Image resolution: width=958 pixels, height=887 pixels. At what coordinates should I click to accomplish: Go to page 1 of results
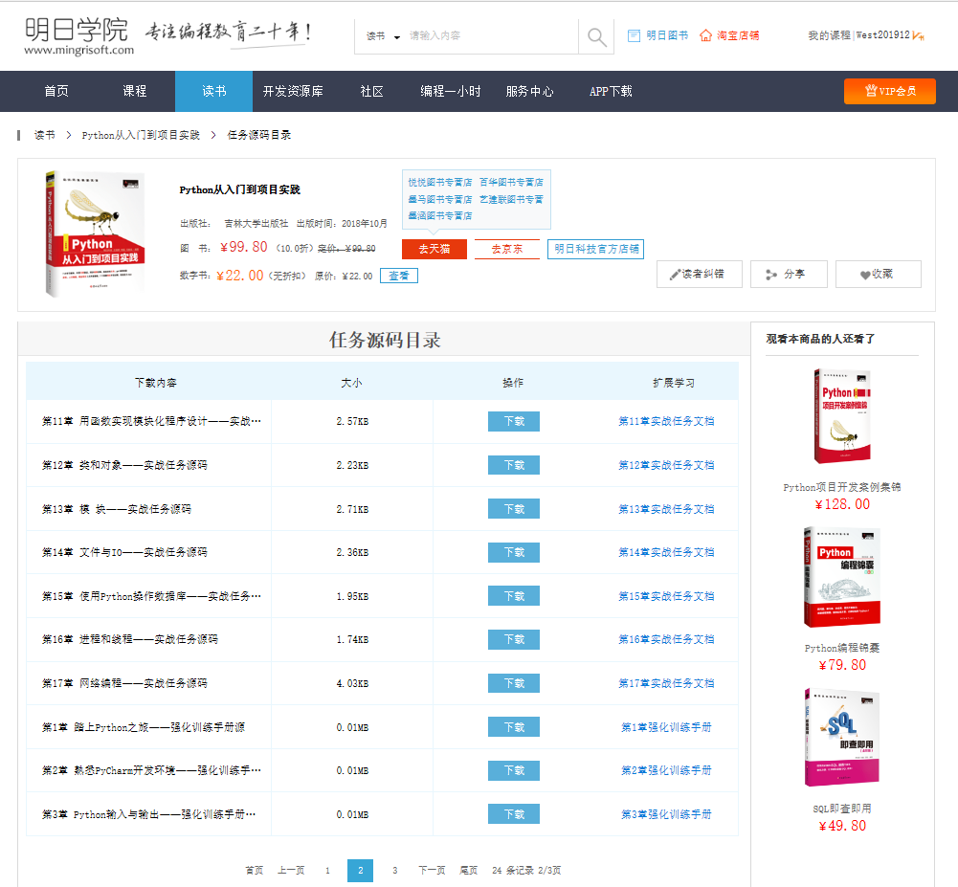tap(327, 871)
